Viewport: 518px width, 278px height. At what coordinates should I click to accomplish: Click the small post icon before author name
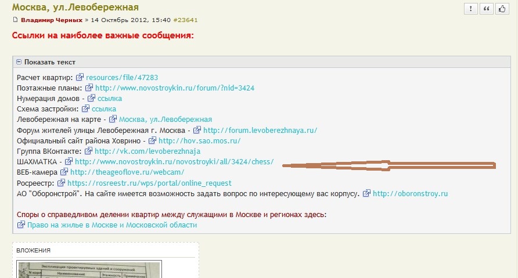pyautogui.click(x=16, y=20)
